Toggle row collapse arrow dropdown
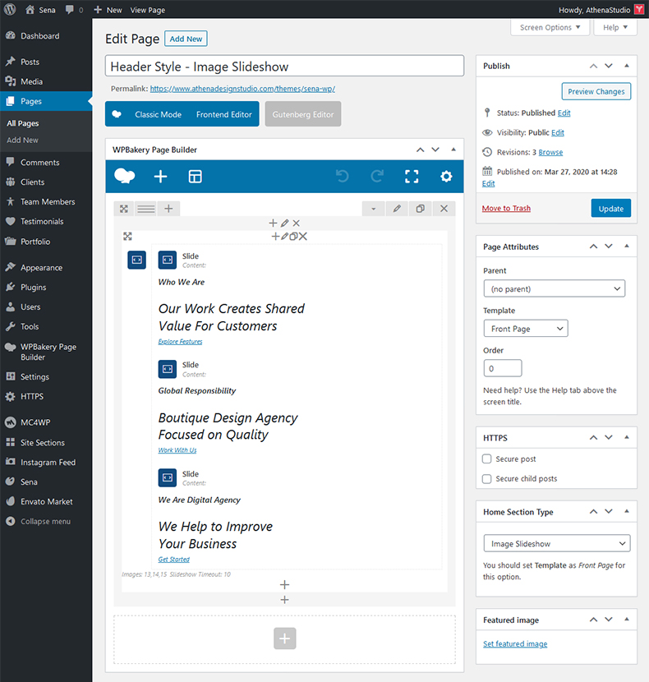The height and width of the screenshot is (682, 649). pos(373,209)
